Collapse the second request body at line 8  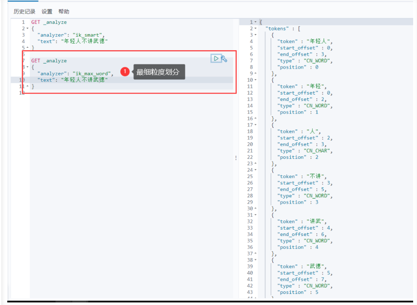pos(27,67)
